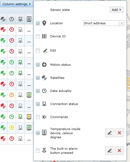Uncheck the Data actuality checkbox
Screen dimensions: 130x162
click(38, 91)
